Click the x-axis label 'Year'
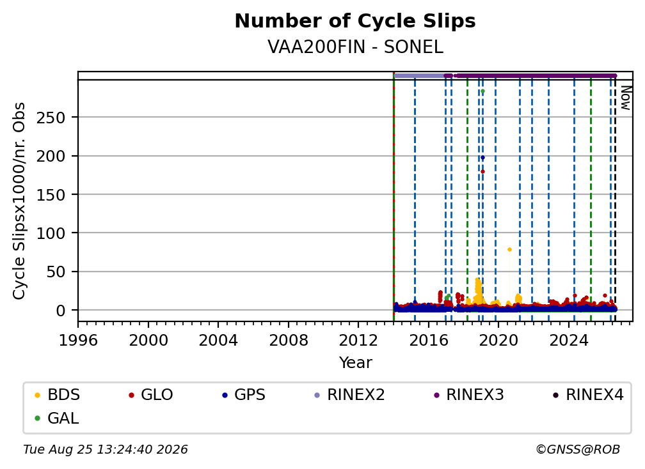645x469 pixels. [355, 363]
